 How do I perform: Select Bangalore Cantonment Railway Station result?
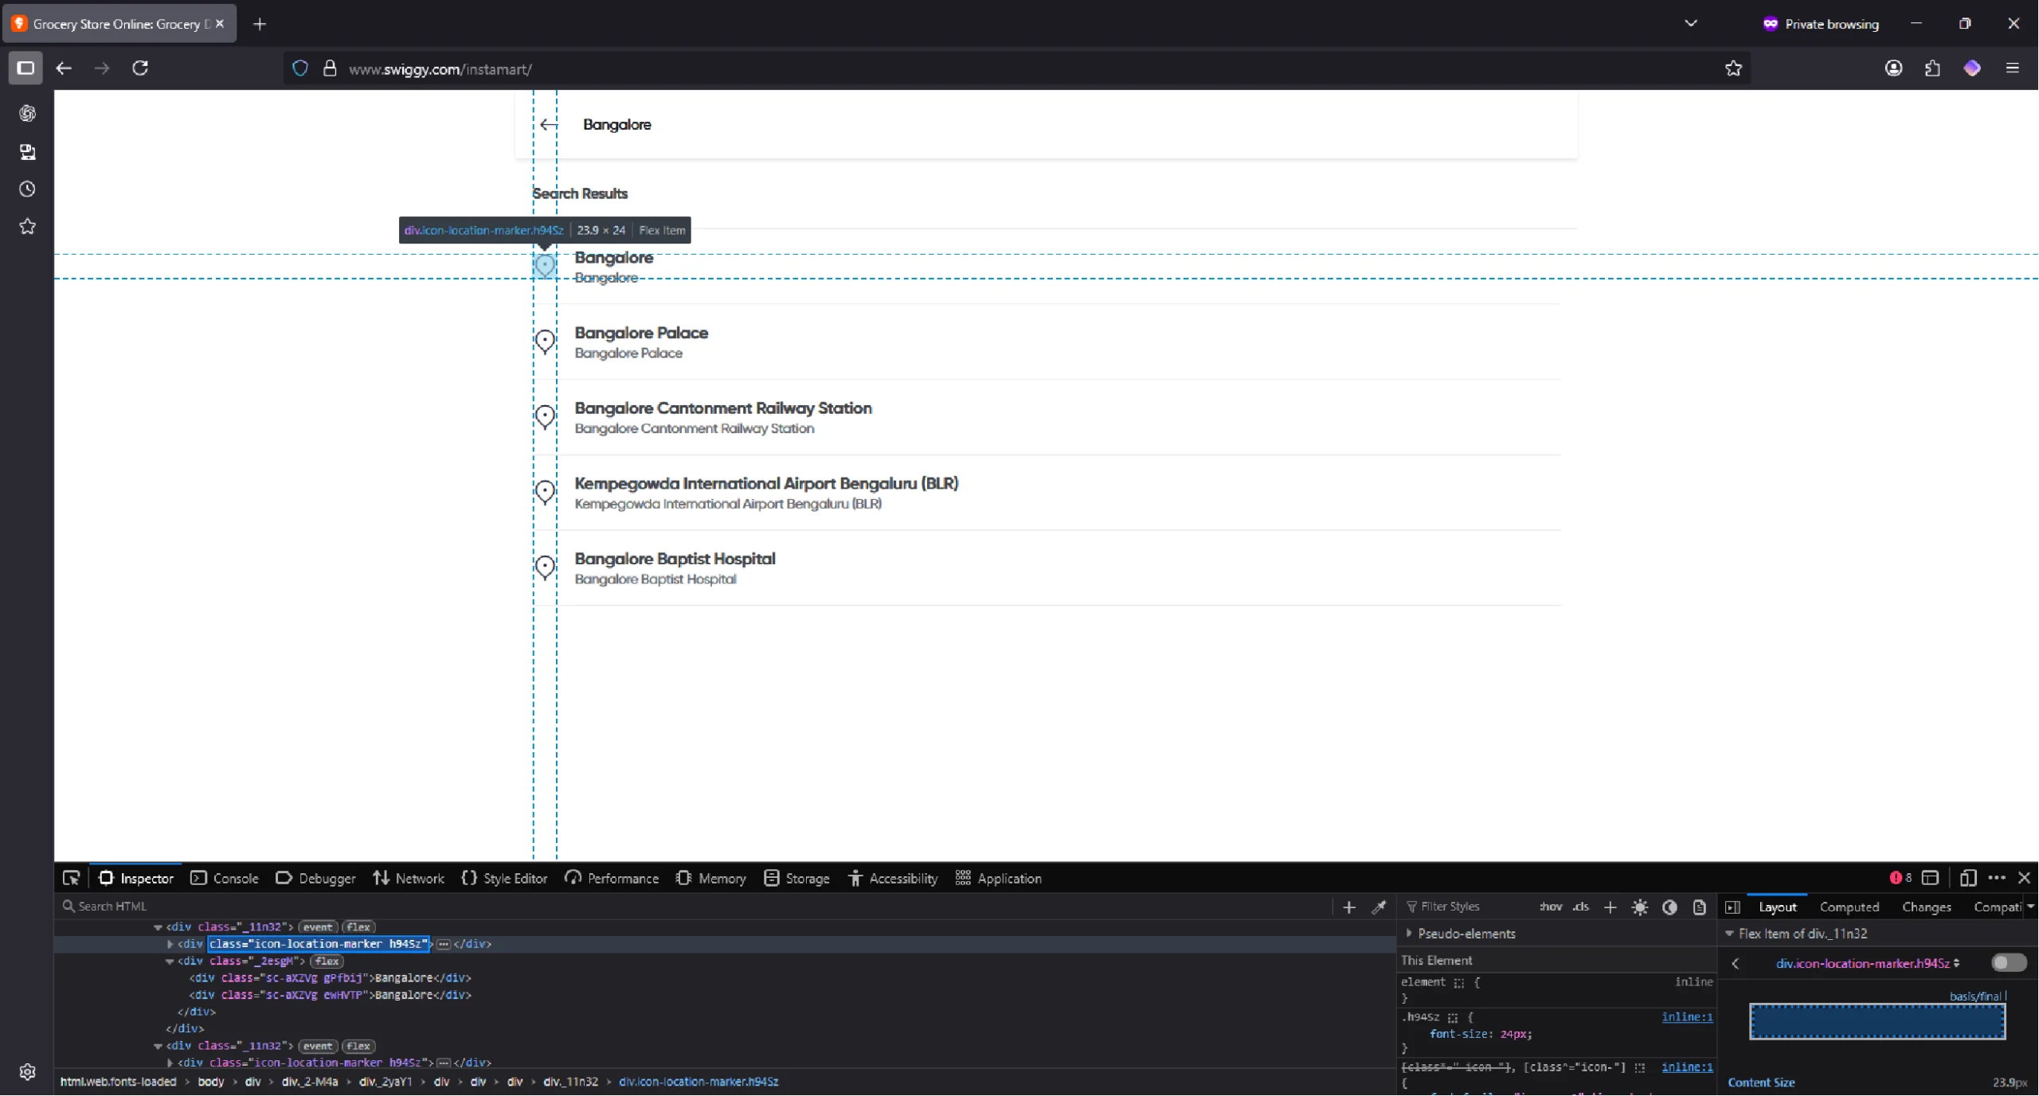(1047, 418)
